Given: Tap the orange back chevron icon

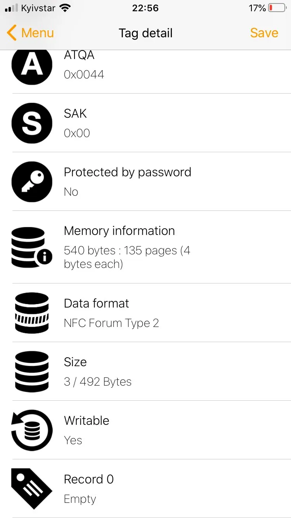Looking at the screenshot, I should (12, 33).
